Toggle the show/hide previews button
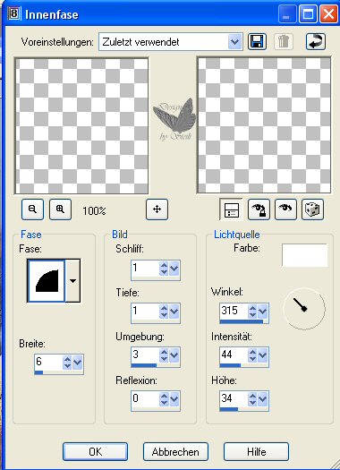340x470 pixels. point(231,209)
